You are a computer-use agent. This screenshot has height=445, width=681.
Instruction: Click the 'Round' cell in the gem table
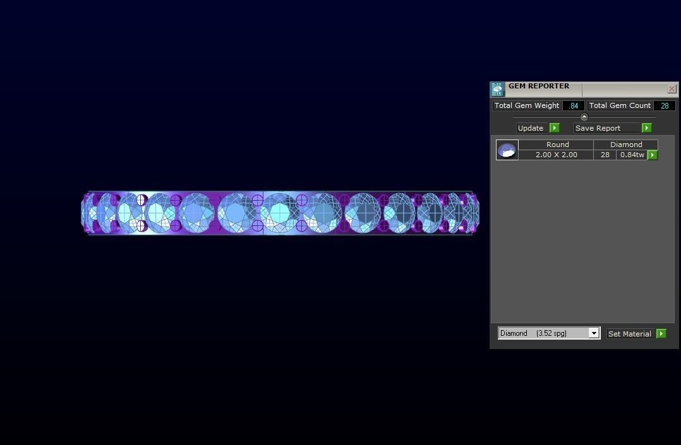(x=557, y=145)
